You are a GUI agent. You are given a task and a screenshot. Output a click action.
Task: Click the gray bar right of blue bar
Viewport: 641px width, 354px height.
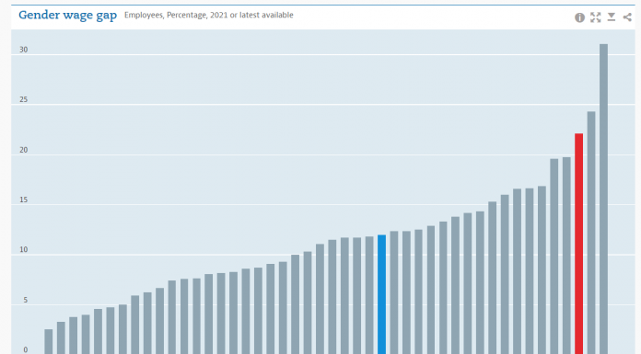pos(393,292)
